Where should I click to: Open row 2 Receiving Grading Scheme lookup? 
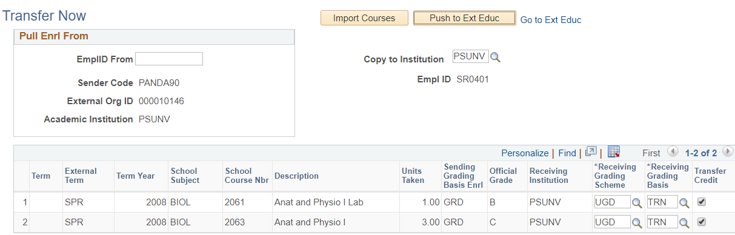[637, 223]
